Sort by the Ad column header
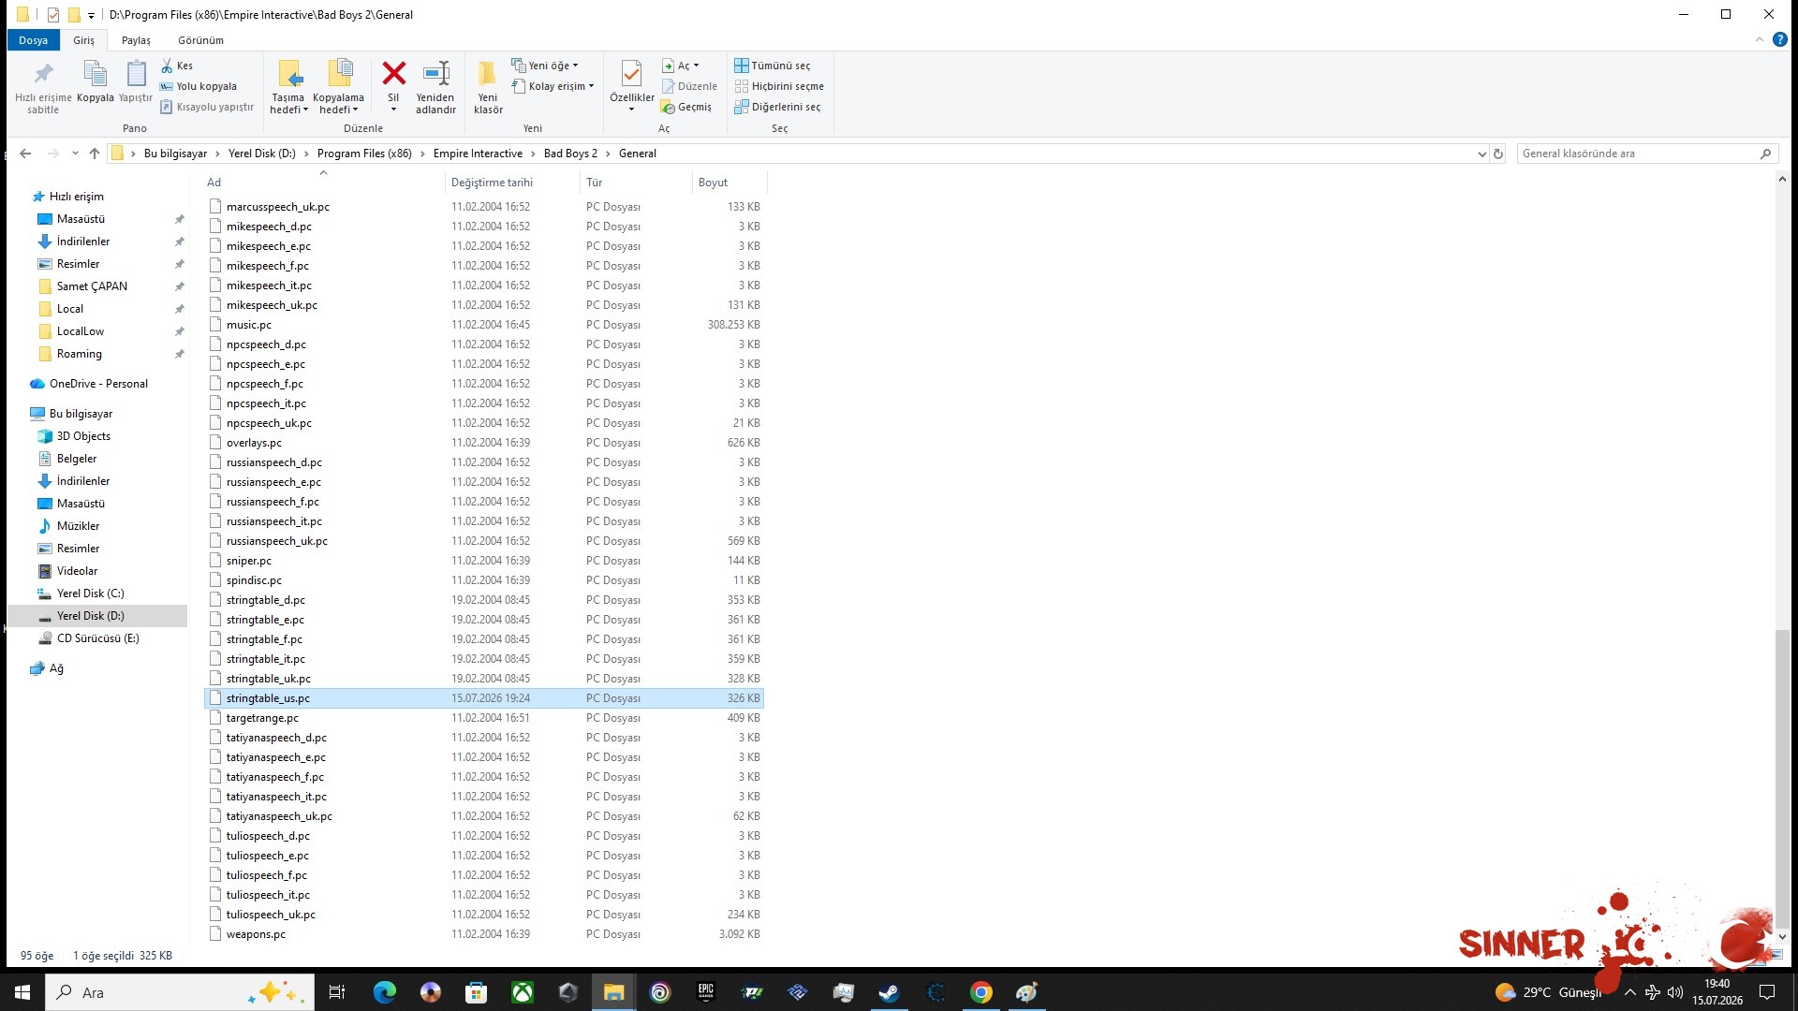The width and height of the screenshot is (1798, 1011). click(323, 183)
